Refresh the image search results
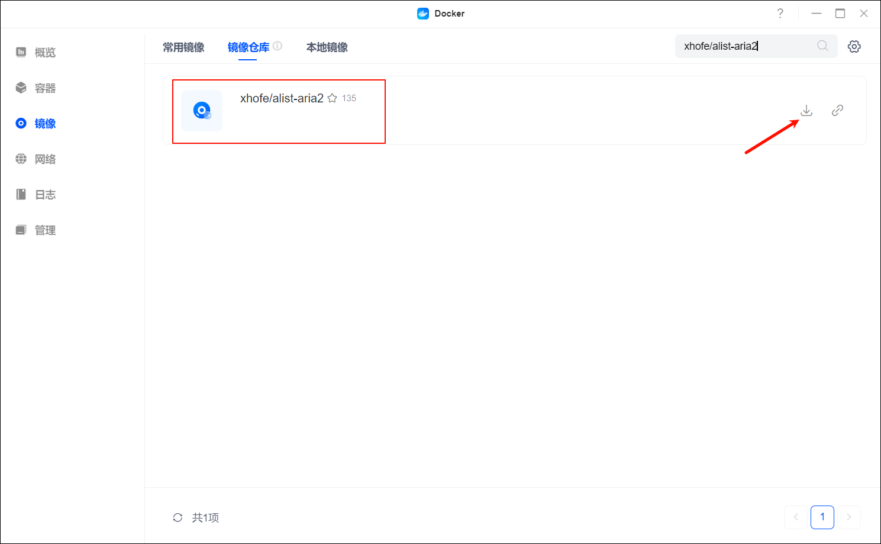 178,517
